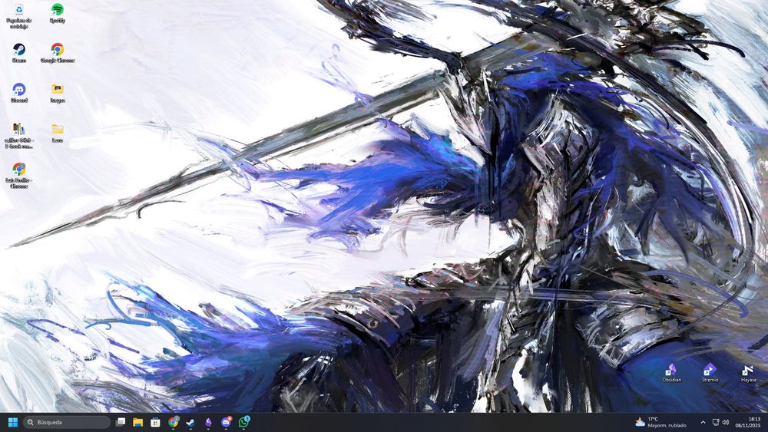This screenshot has height=432, width=768.
Task: Open Obsidian from the taskbar
Action: coord(208,422)
